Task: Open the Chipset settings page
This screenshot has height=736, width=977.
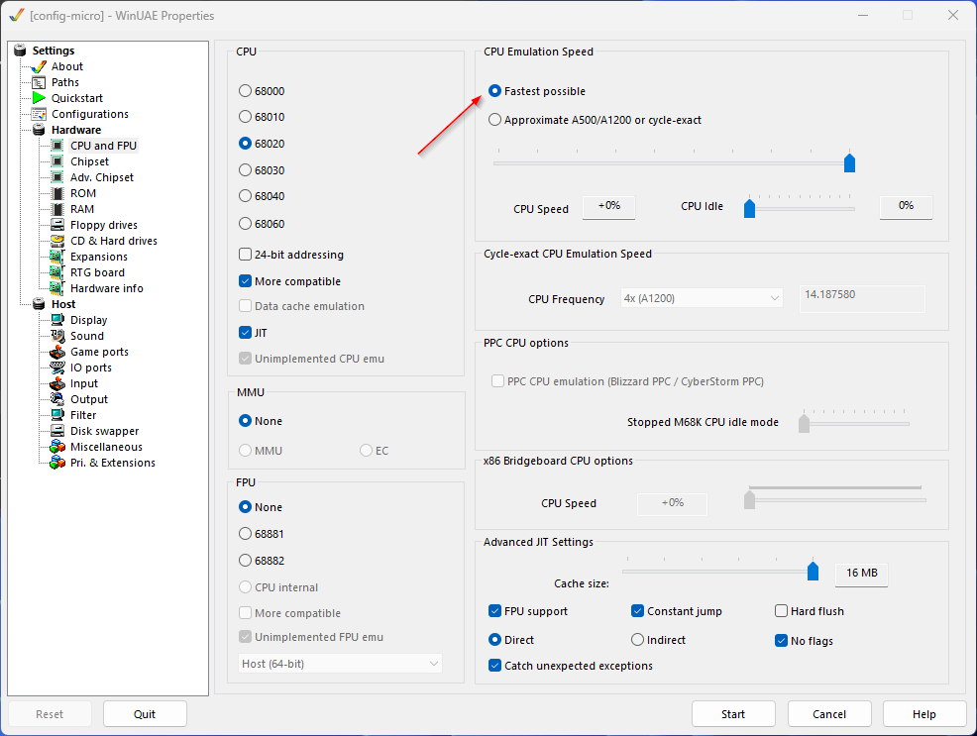Action: 90,161
